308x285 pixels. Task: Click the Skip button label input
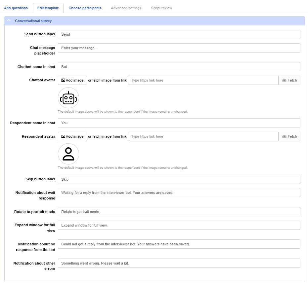(179, 179)
